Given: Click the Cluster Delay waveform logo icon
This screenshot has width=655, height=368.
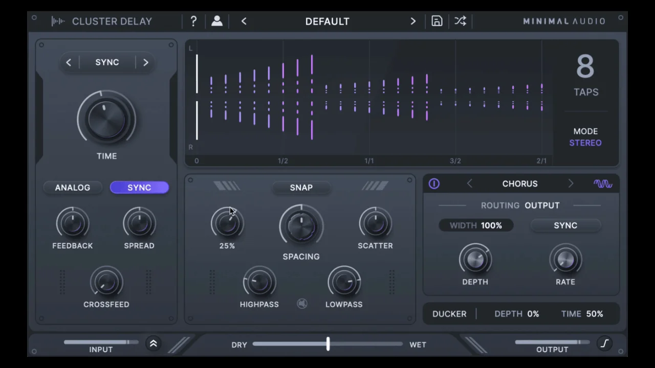Looking at the screenshot, I should coord(58,21).
